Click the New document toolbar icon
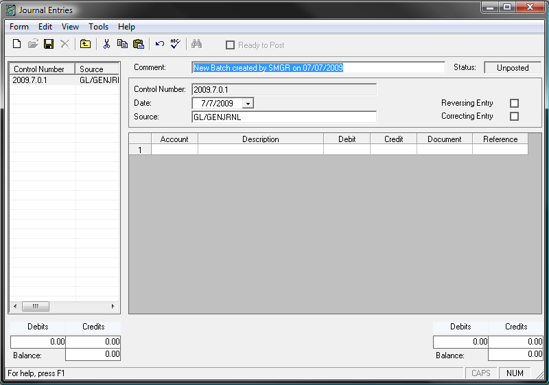549x385 pixels. click(x=17, y=44)
